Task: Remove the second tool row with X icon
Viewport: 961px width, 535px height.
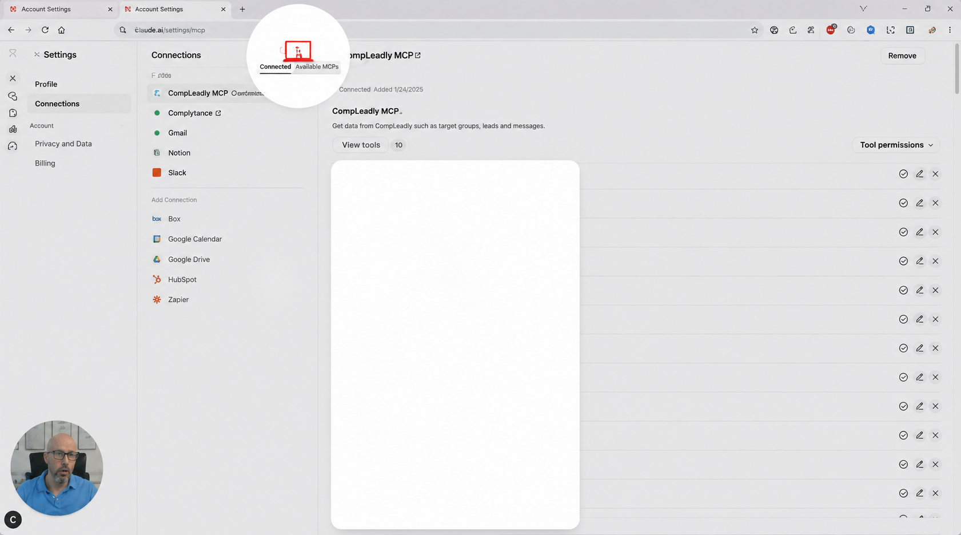Action: 935,203
